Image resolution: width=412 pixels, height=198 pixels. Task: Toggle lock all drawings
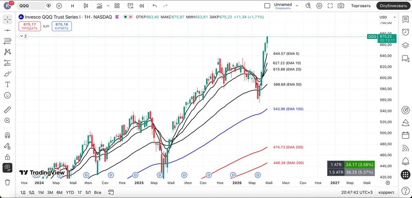click(7, 157)
